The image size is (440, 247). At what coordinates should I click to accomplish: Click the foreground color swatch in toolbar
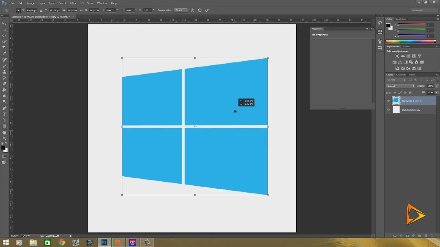coord(3,148)
